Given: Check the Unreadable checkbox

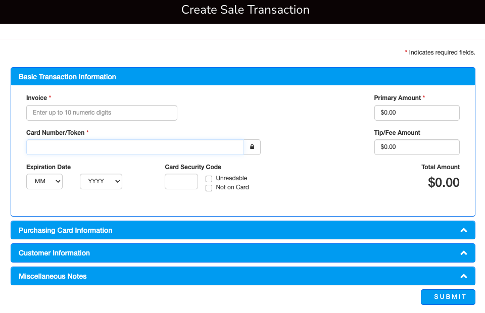Looking at the screenshot, I should (x=209, y=179).
